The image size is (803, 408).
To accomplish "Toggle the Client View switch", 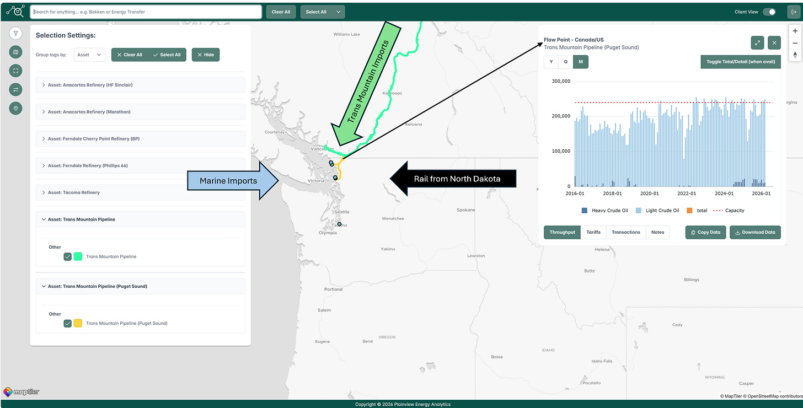I will click(x=769, y=12).
